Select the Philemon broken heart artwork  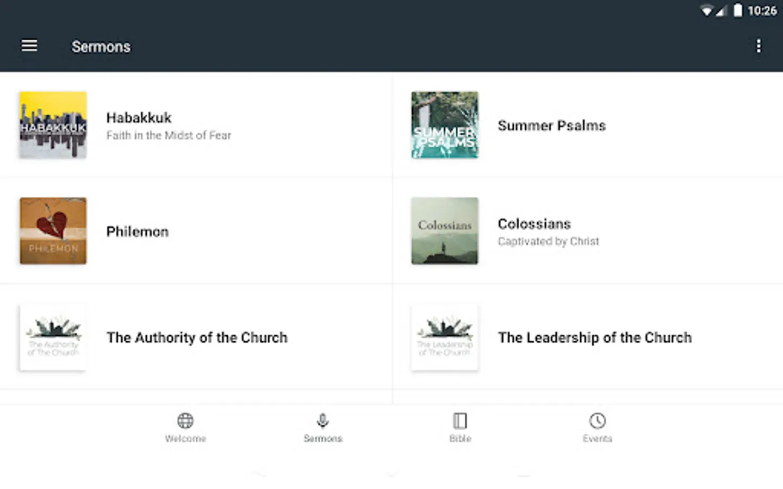coord(53,231)
